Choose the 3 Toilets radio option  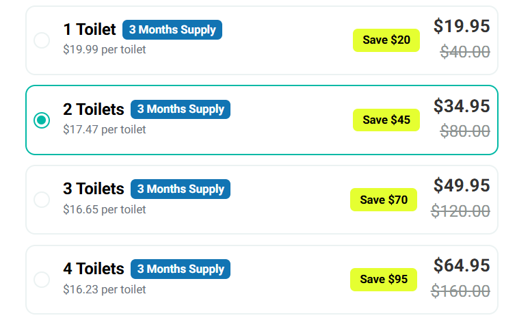42,200
